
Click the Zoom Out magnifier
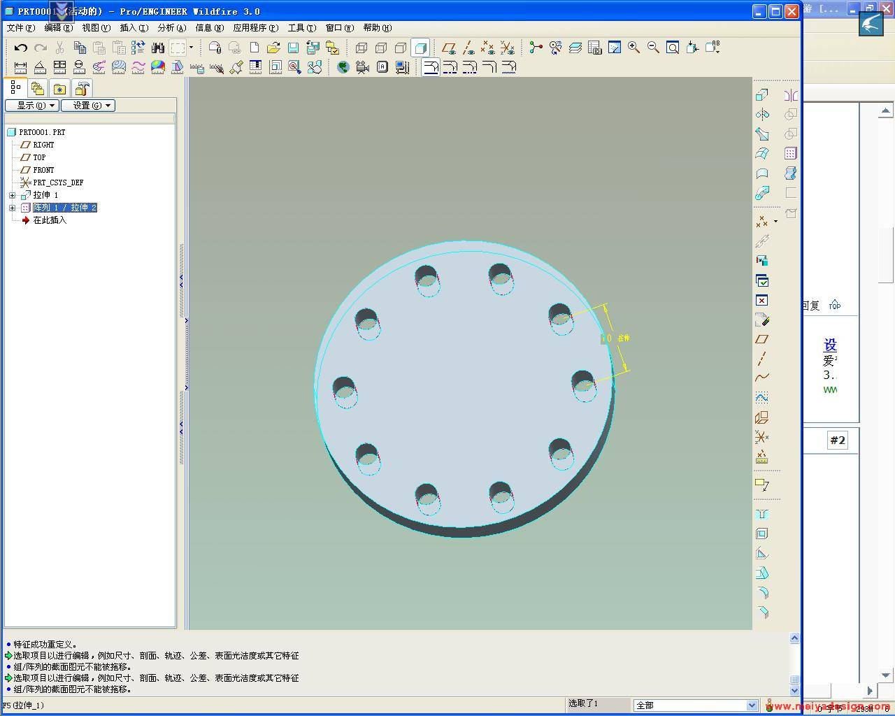click(x=653, y=48)
